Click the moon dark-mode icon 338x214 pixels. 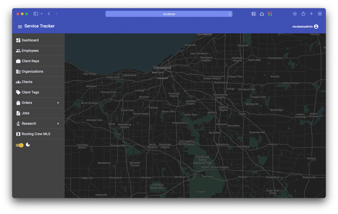(28, 145)
